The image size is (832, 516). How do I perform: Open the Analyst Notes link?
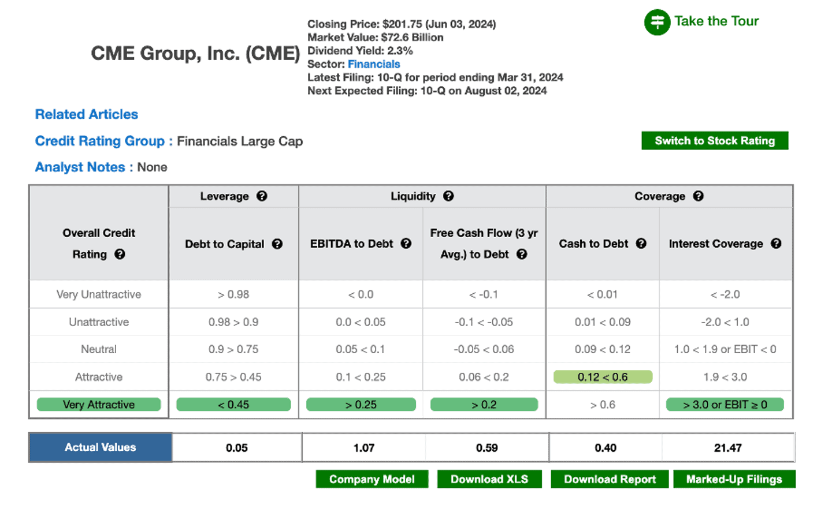[x=80, y=167]
